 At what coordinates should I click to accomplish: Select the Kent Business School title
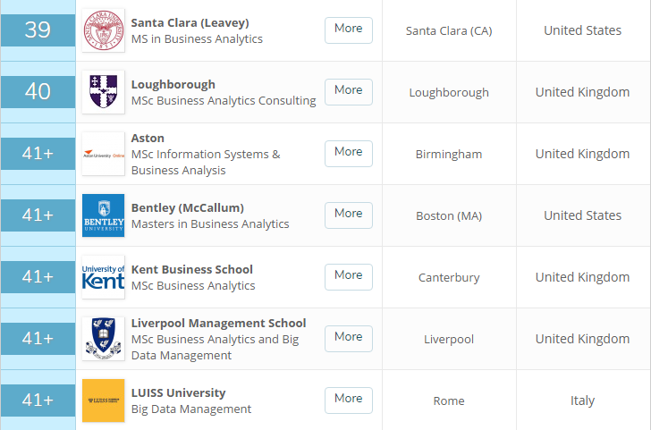(x=191, y=269)
